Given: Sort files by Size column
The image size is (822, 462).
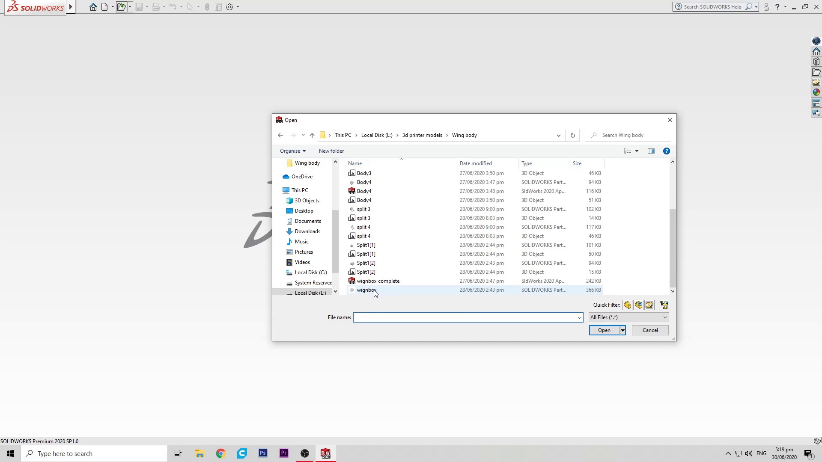Looking at the screenshot, I should coord(587,163).
